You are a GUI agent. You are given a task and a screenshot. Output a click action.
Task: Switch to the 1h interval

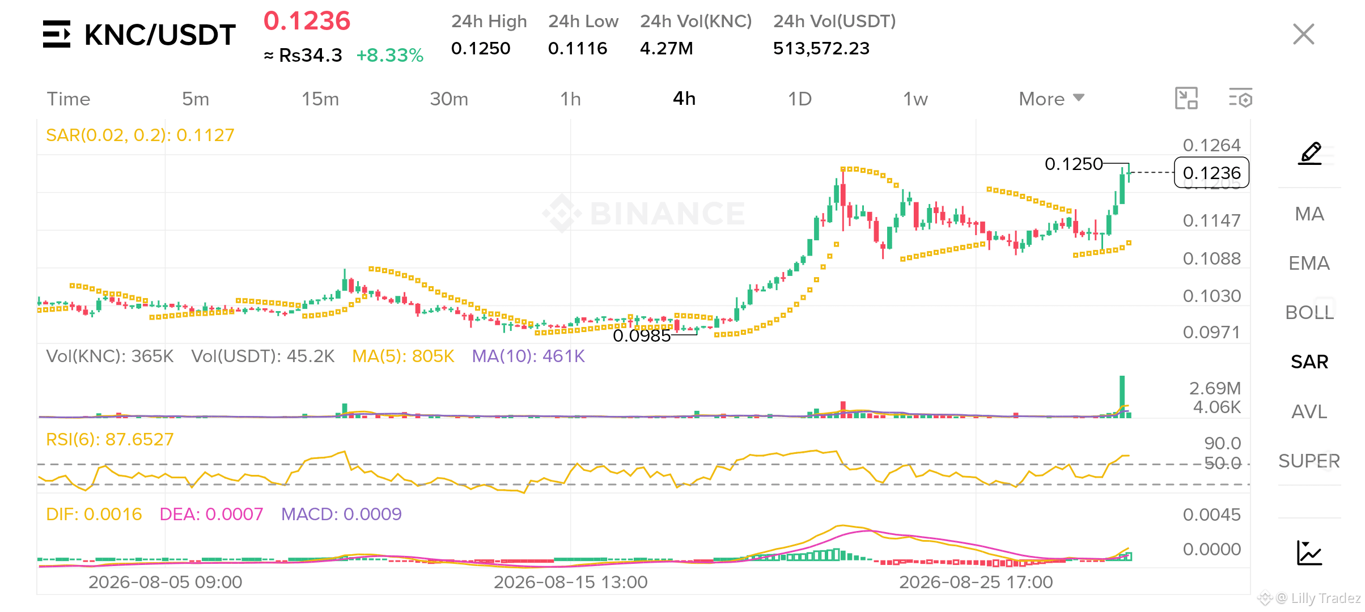[571, 99]
